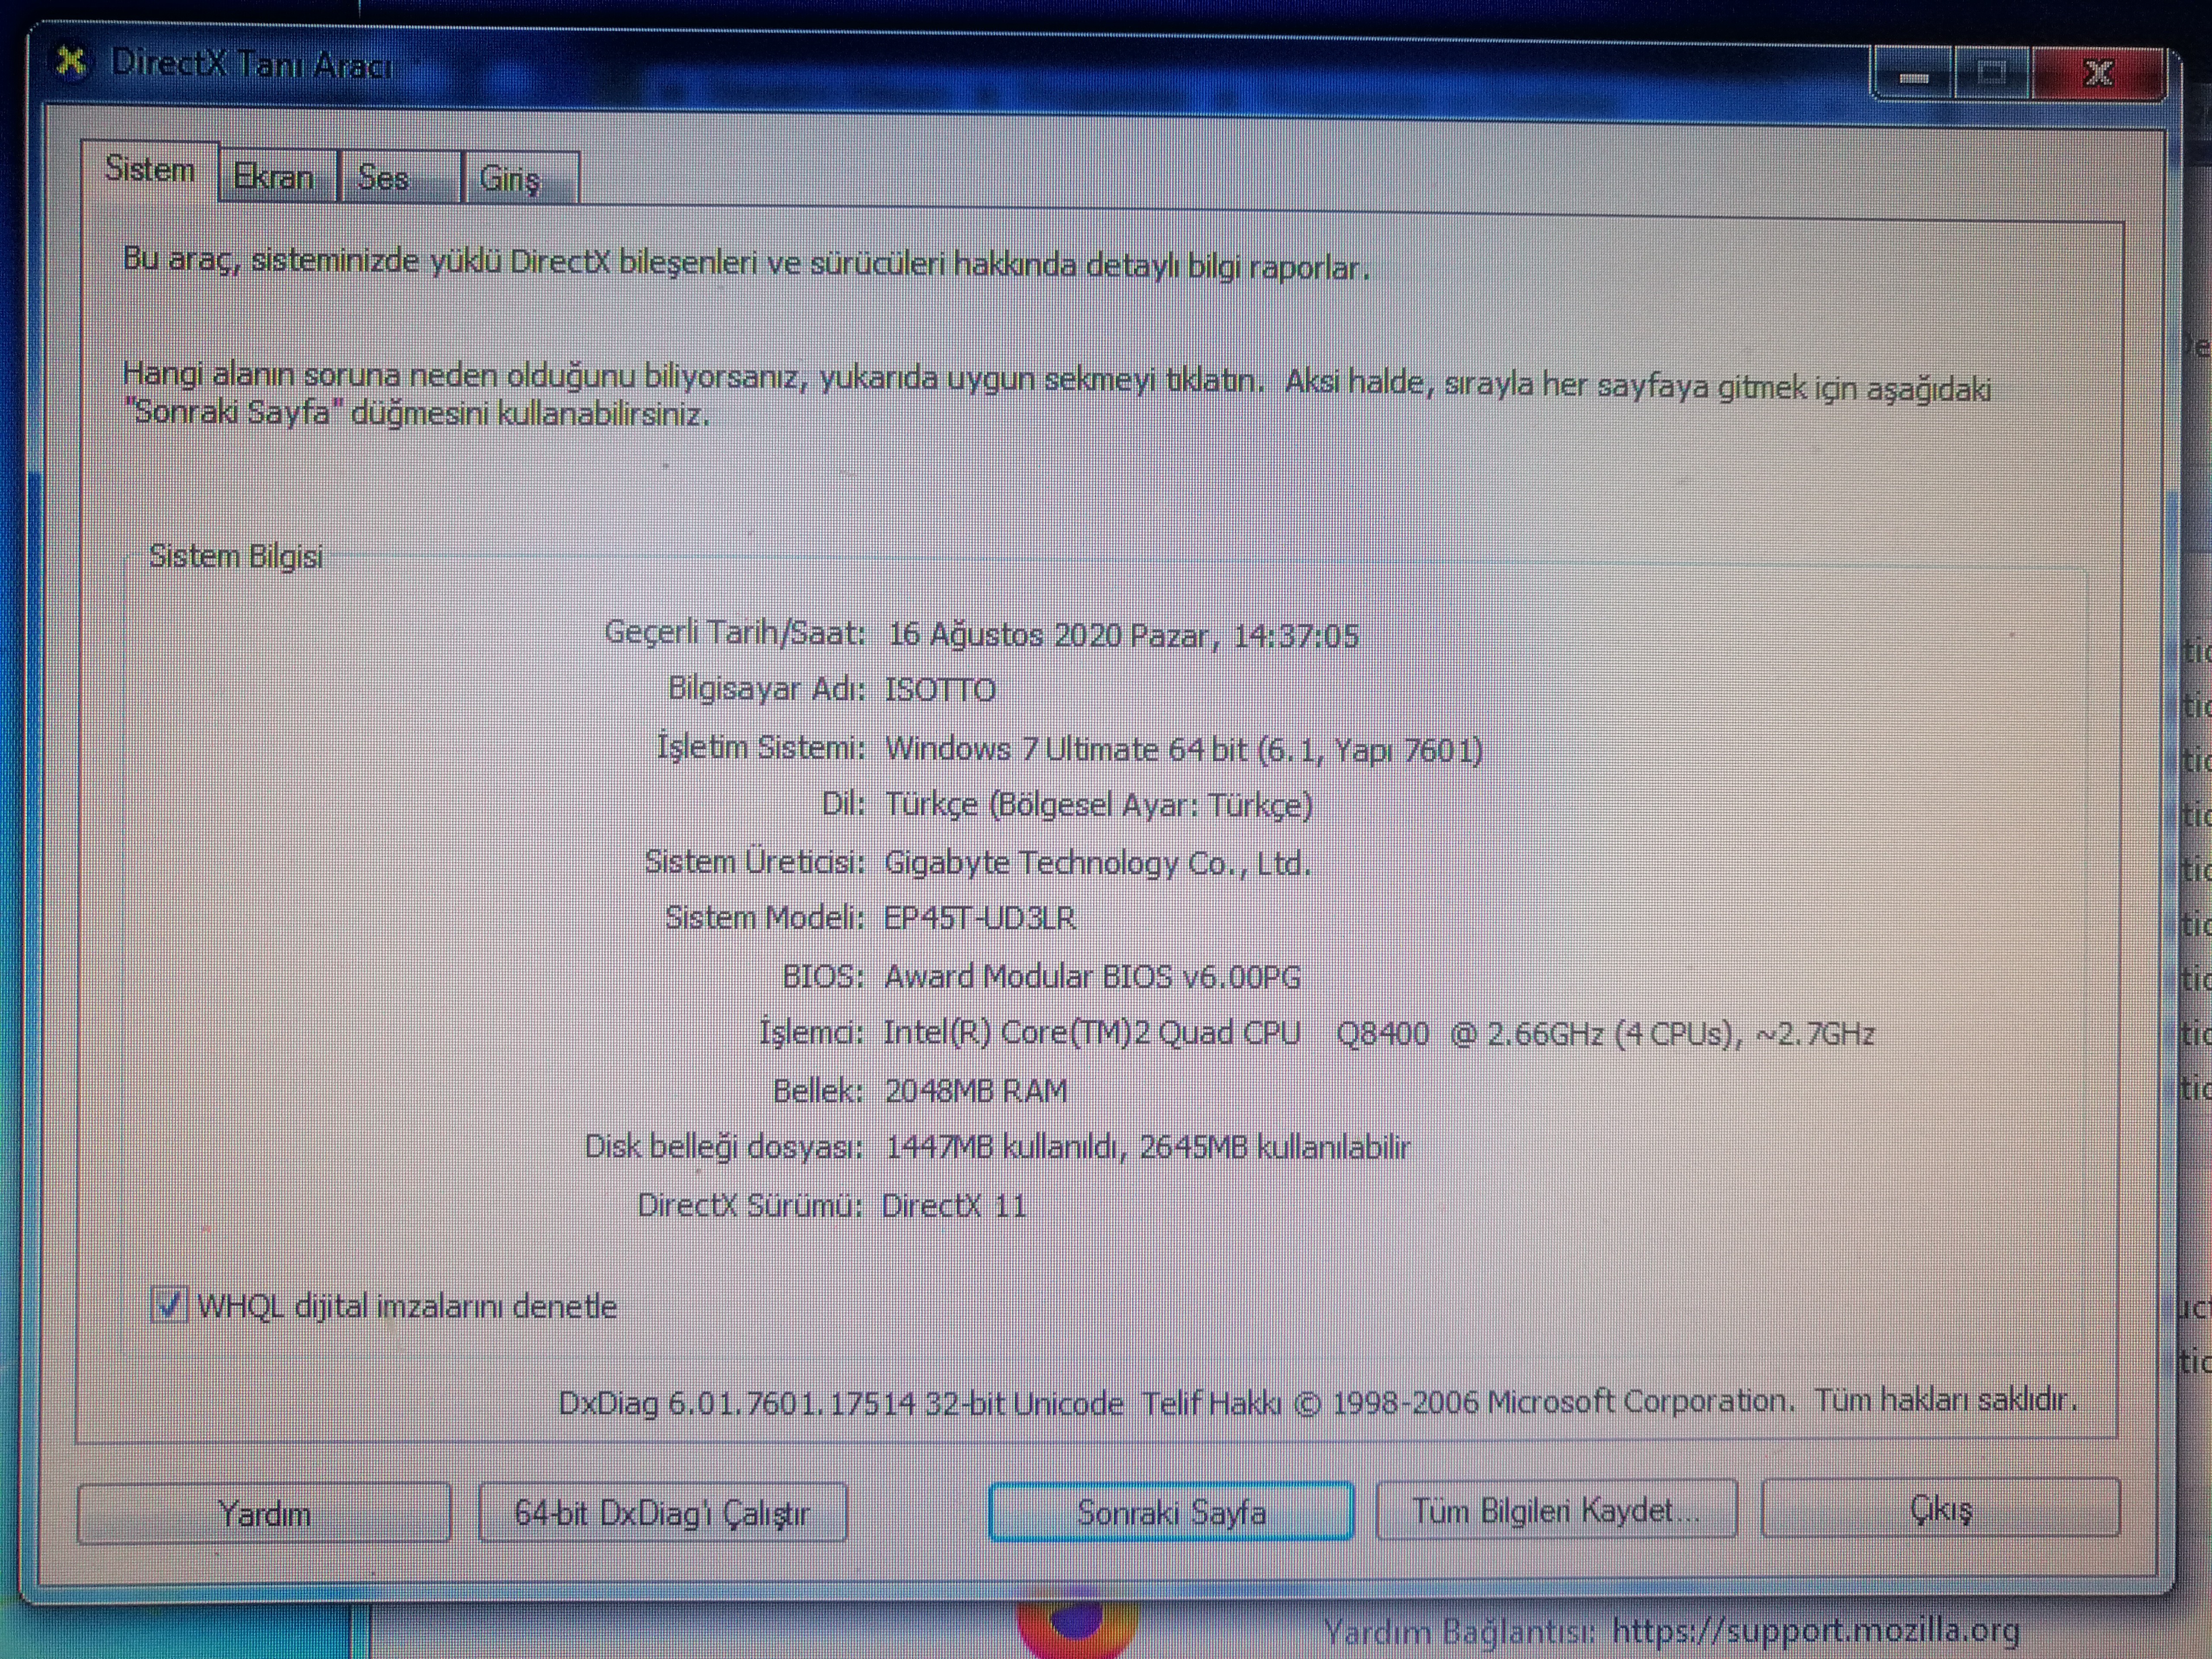Viewport: 2212px width, 1659px height.
Task: Click the Sistem Üreticisi label
Action: click(x=755, y=861)
